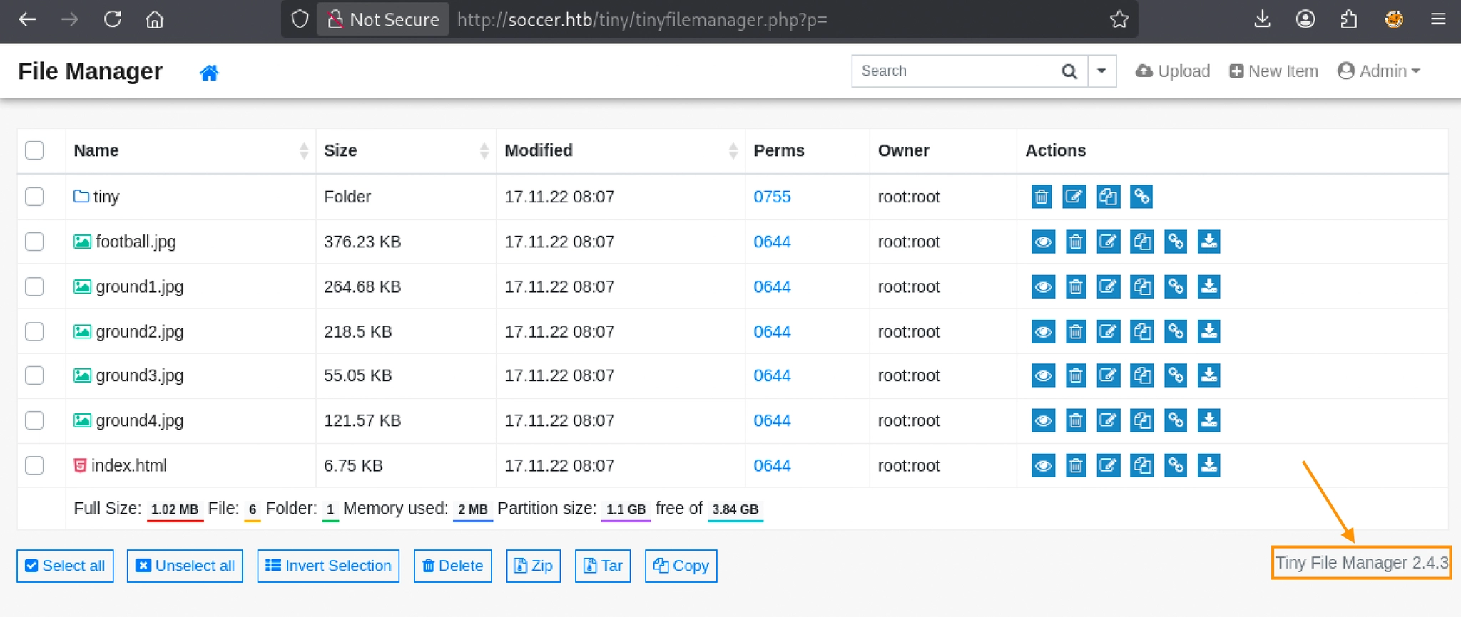
Task: Check the ground1.jpg checkbox
Action: click(34, 286)
